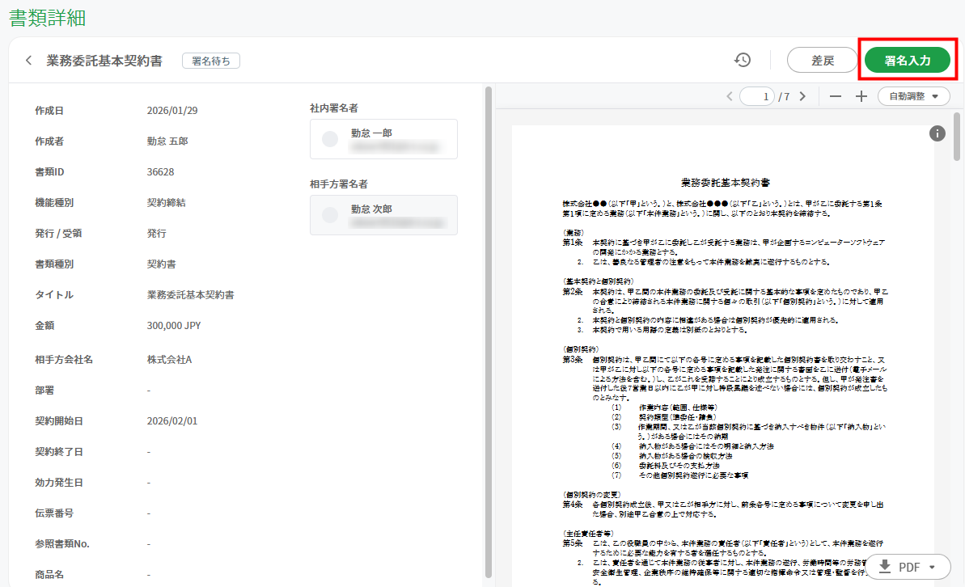Screen dimensions: 965x587
Task: Click the company name 株式会社A
Action: [169, 359]
